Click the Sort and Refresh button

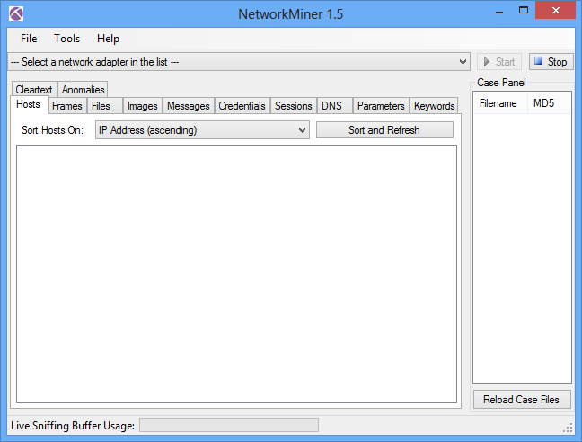384,130
